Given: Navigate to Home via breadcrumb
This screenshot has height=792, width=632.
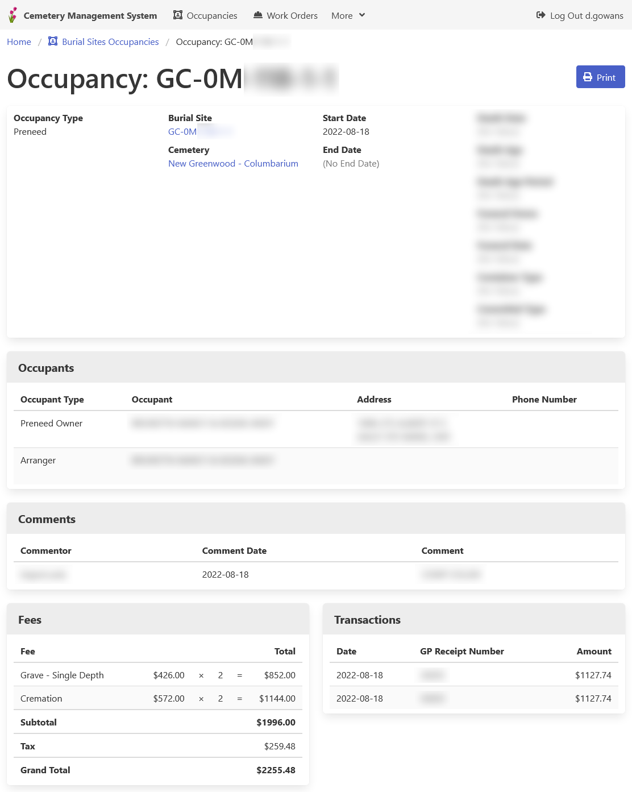Looking at the screenshot, I should point(19,42).
